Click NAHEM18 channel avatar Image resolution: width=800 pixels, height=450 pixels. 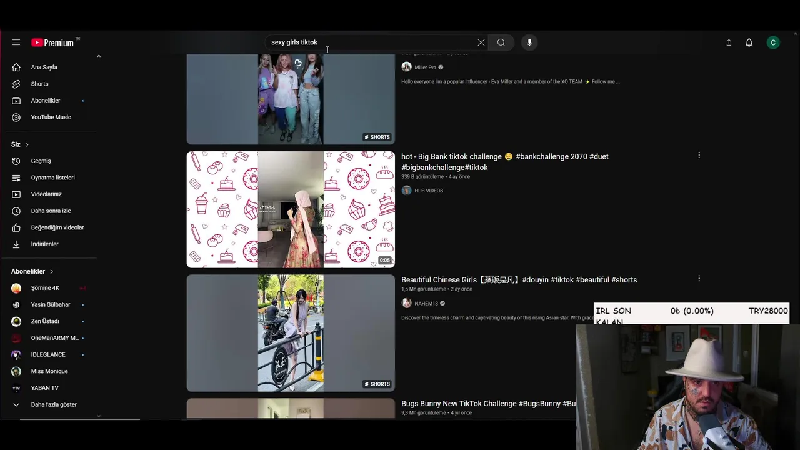tap(406, 303)
